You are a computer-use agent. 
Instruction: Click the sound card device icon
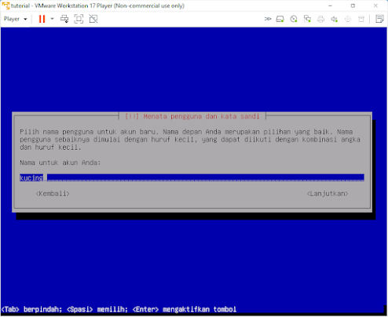(x=335, y=19)
